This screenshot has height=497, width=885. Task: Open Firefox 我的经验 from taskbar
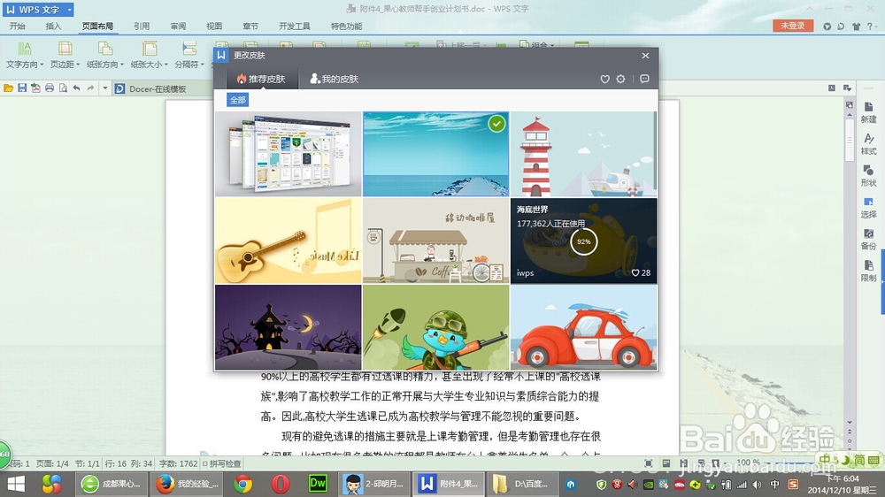click(x=188, y=484)
